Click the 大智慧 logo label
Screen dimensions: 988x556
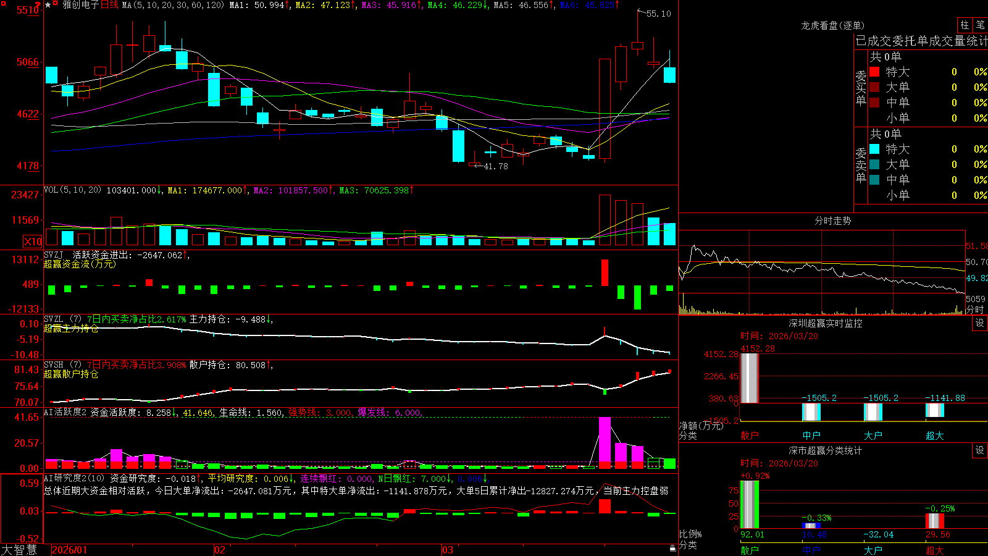19,549
